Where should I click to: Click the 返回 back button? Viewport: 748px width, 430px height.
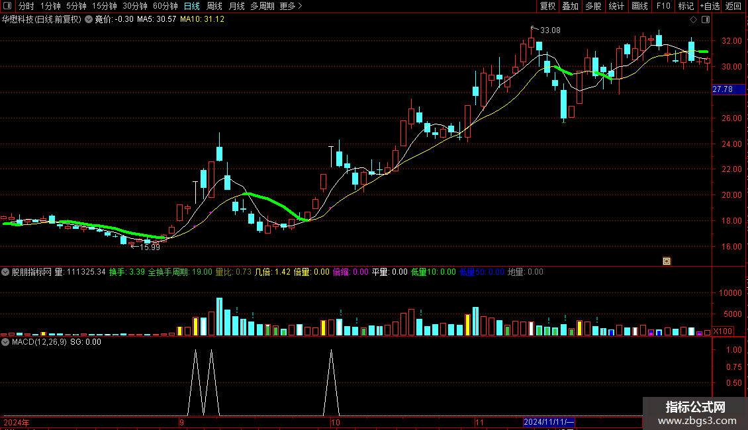pos(733,6)
